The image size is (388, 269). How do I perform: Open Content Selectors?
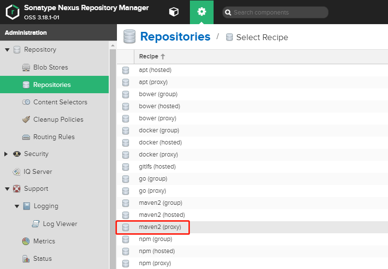[x=60, y=102]
